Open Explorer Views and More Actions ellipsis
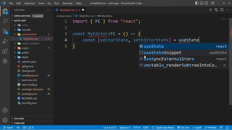This screenshot has height=130, width=232. coord(48,10)
